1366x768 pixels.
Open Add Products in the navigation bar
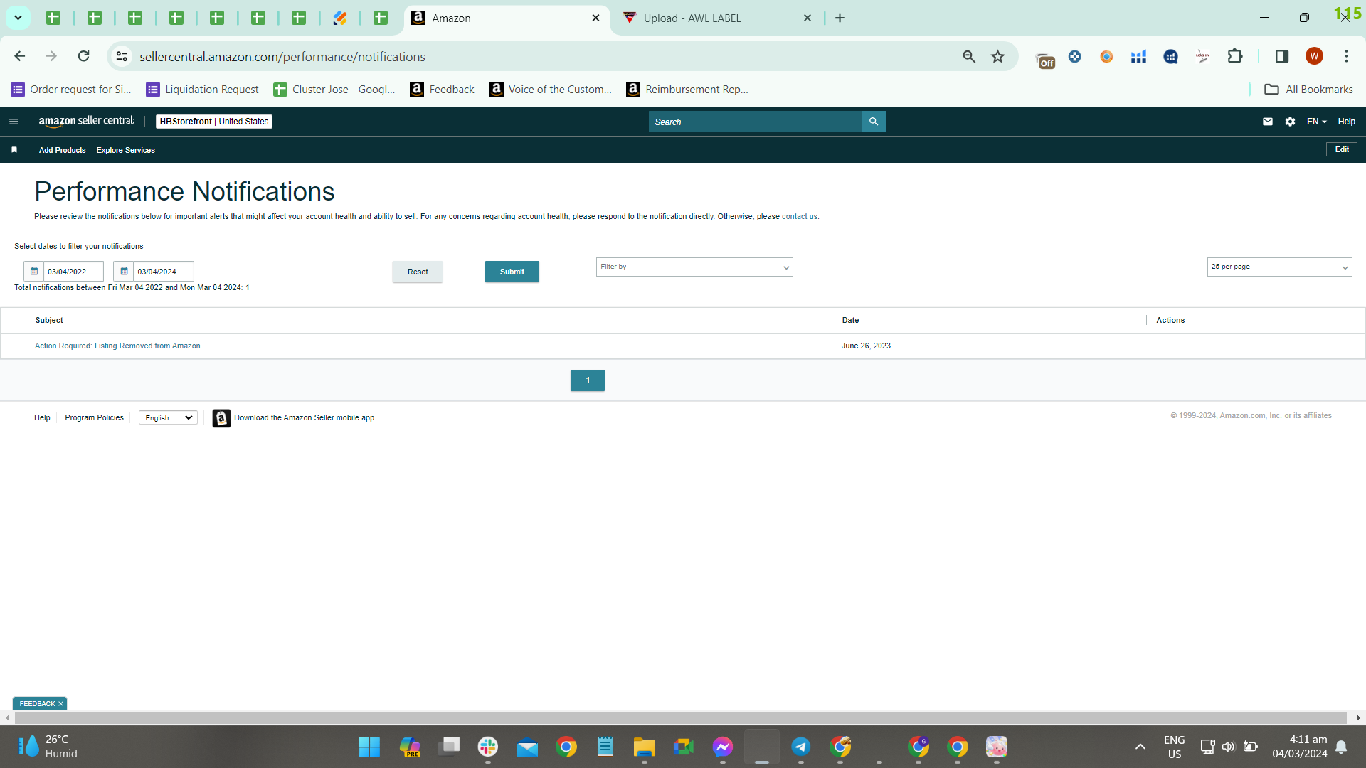tap(63, 150)
